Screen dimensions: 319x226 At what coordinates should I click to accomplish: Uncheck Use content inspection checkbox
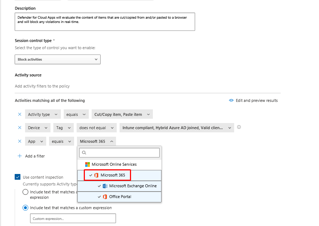(x=18, y=177)
